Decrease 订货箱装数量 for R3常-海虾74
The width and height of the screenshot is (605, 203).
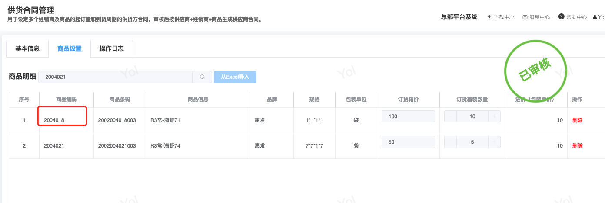coord(450,142)
